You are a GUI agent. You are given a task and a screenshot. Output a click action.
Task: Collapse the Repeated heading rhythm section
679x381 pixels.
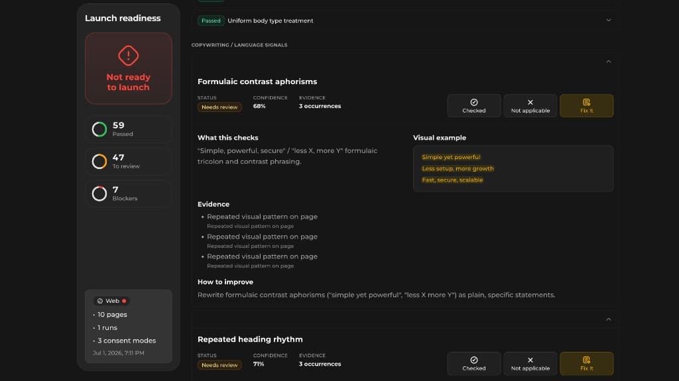pyautogui.click(x=609, y=319)
